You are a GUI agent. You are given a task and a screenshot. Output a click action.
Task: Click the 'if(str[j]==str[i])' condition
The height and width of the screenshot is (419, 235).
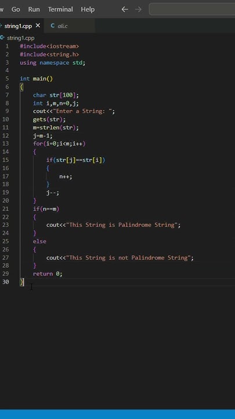click(x=75, y=160)
